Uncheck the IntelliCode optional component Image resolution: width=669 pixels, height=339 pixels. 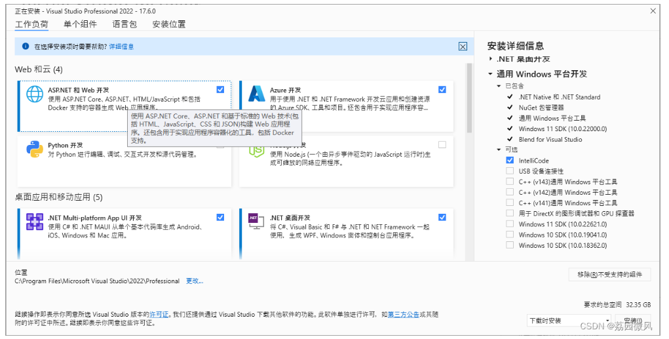pos(510,160)
